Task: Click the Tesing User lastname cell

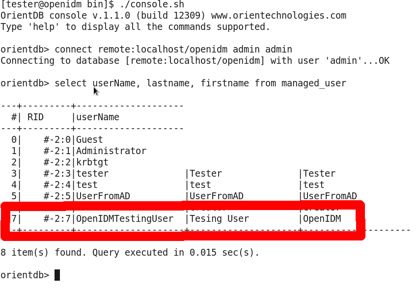Action: (219, 219)
